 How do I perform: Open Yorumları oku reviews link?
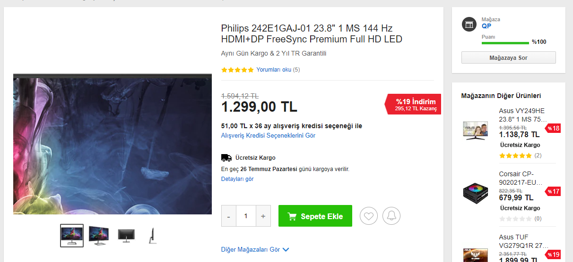pyautogui.click(x=274, y=70)
